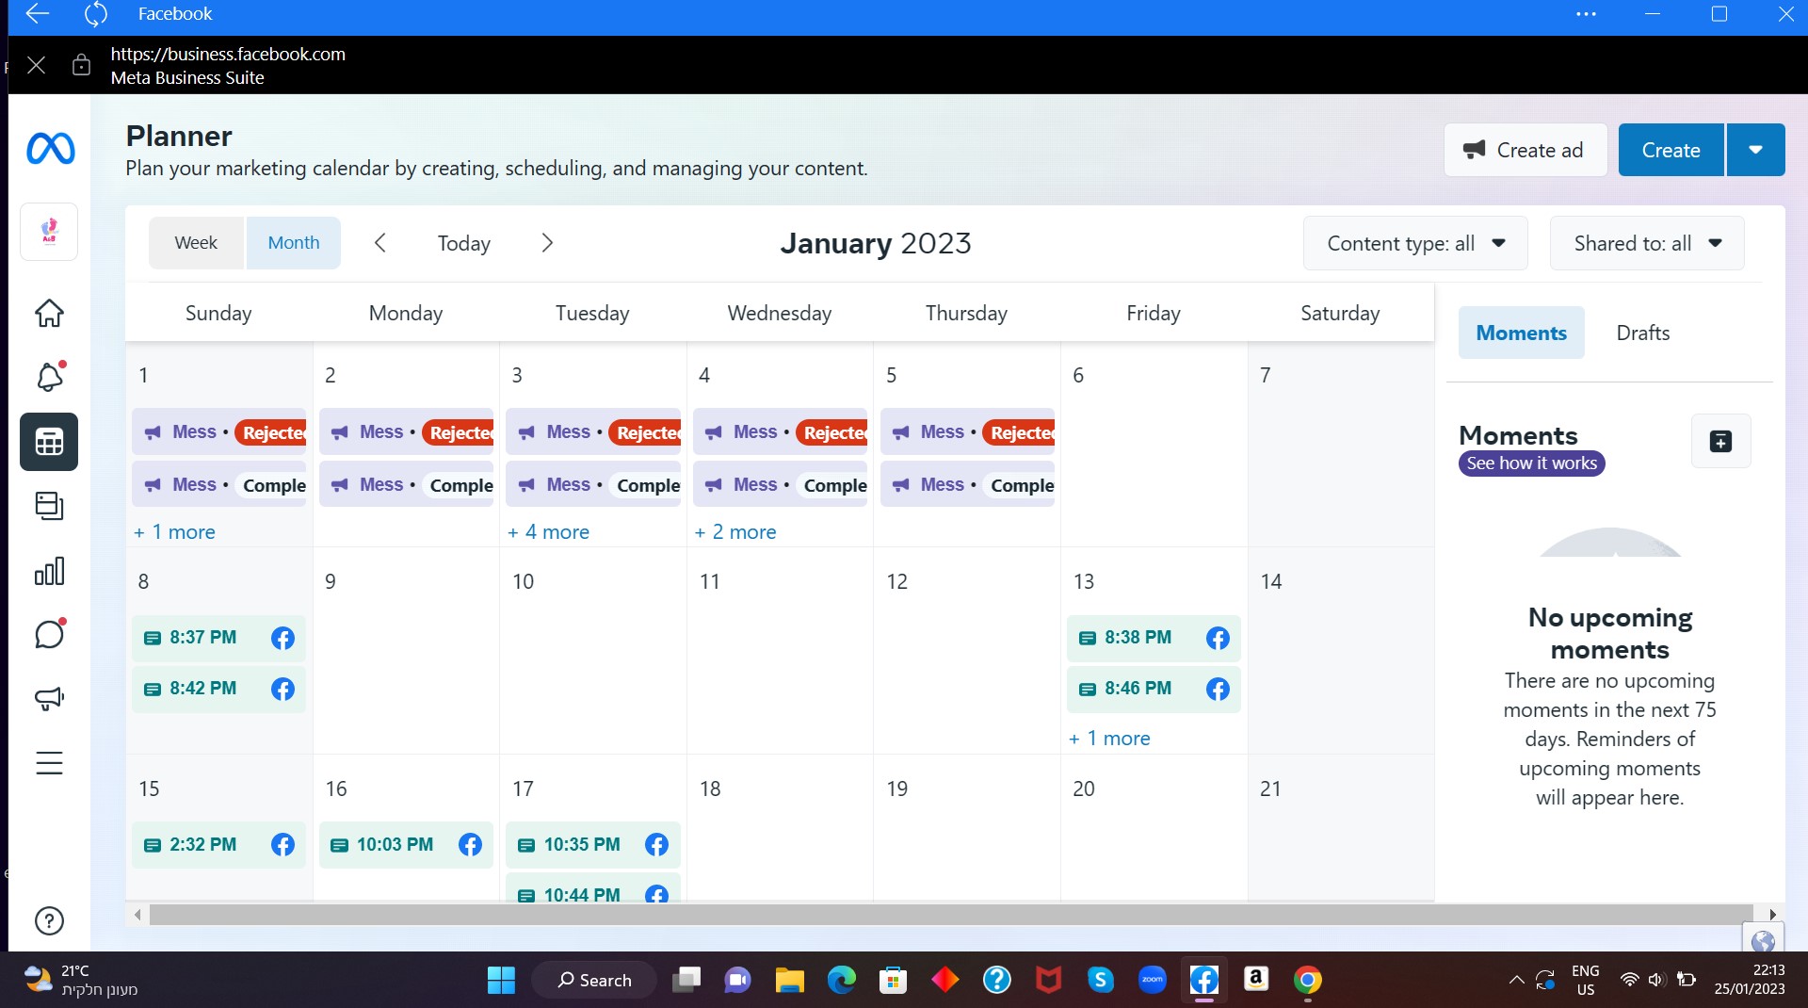The height and width of the screenshot is (1008, 1808).
Task: Close the address bar with the X icon
Action: tap(36, 65)
